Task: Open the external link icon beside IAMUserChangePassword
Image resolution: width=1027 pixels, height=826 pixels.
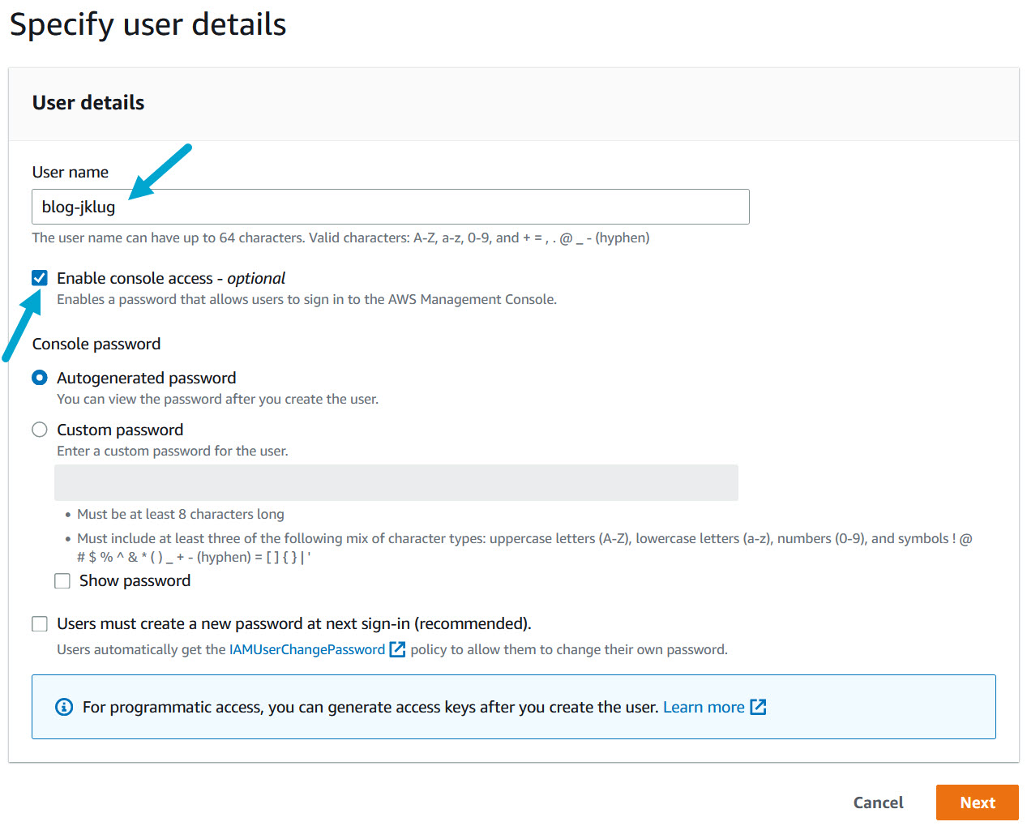Action: coord(396,649)
